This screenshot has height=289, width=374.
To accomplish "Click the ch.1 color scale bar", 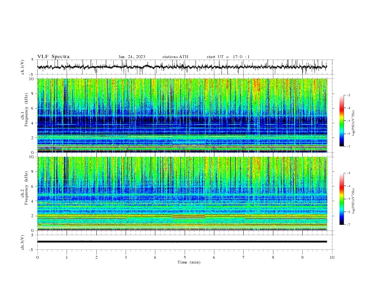I will click(x=341, y=120).
